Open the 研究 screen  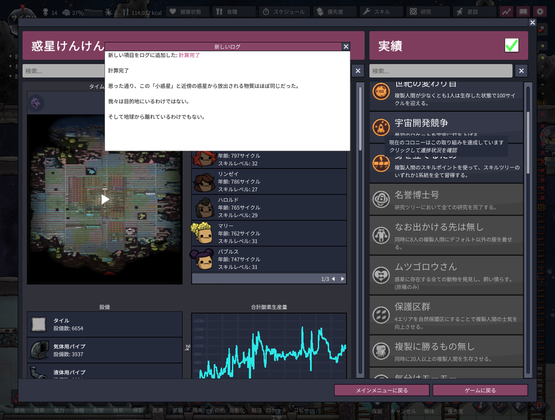[428, 12]
